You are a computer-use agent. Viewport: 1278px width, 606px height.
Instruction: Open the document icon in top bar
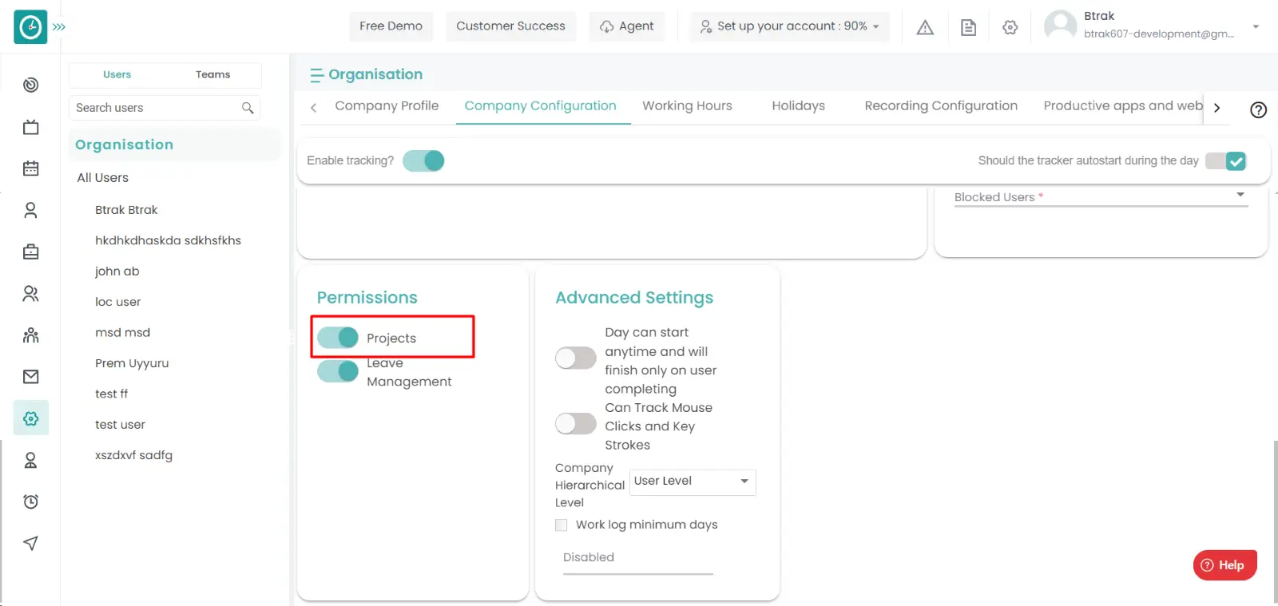click(x=968, y=27)
